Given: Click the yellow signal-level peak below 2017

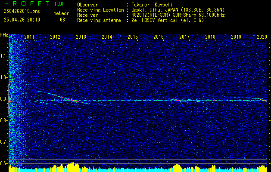Looking at the screenshot, I should (x=177, y=168).
